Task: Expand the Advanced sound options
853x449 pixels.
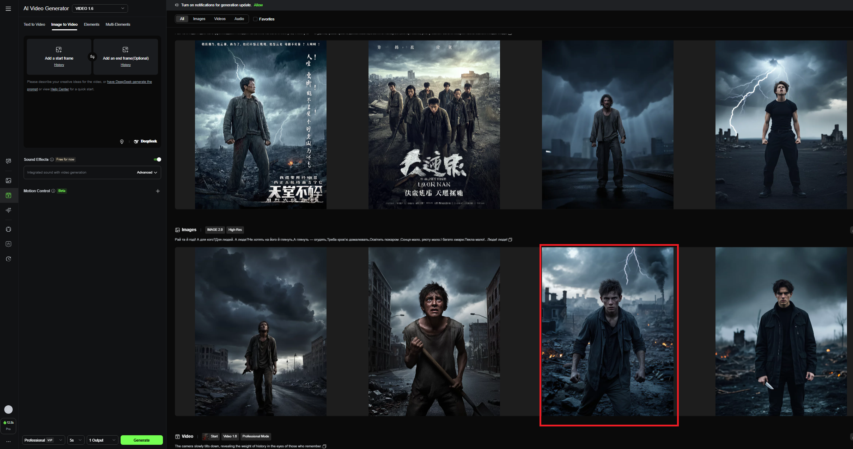Action: pos(147,172)
